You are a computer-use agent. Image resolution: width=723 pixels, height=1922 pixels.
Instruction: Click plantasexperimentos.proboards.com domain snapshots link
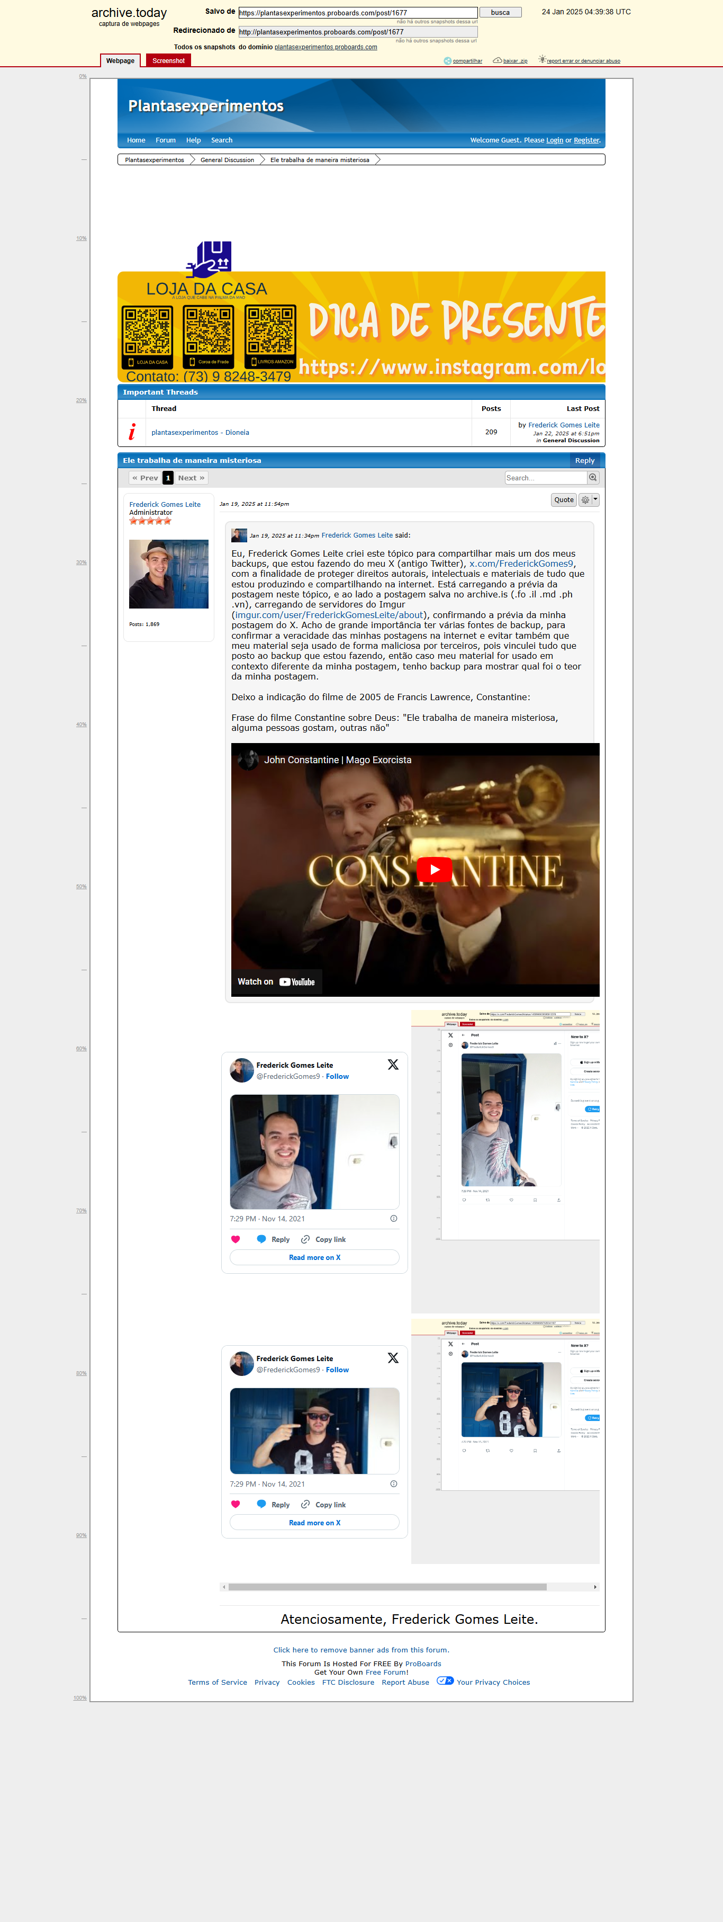[x=326, y=47]
